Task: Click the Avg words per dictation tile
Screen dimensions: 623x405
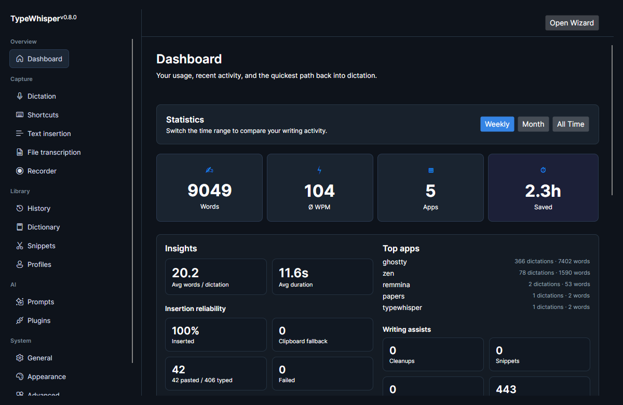Action: [x=215, y=277]
